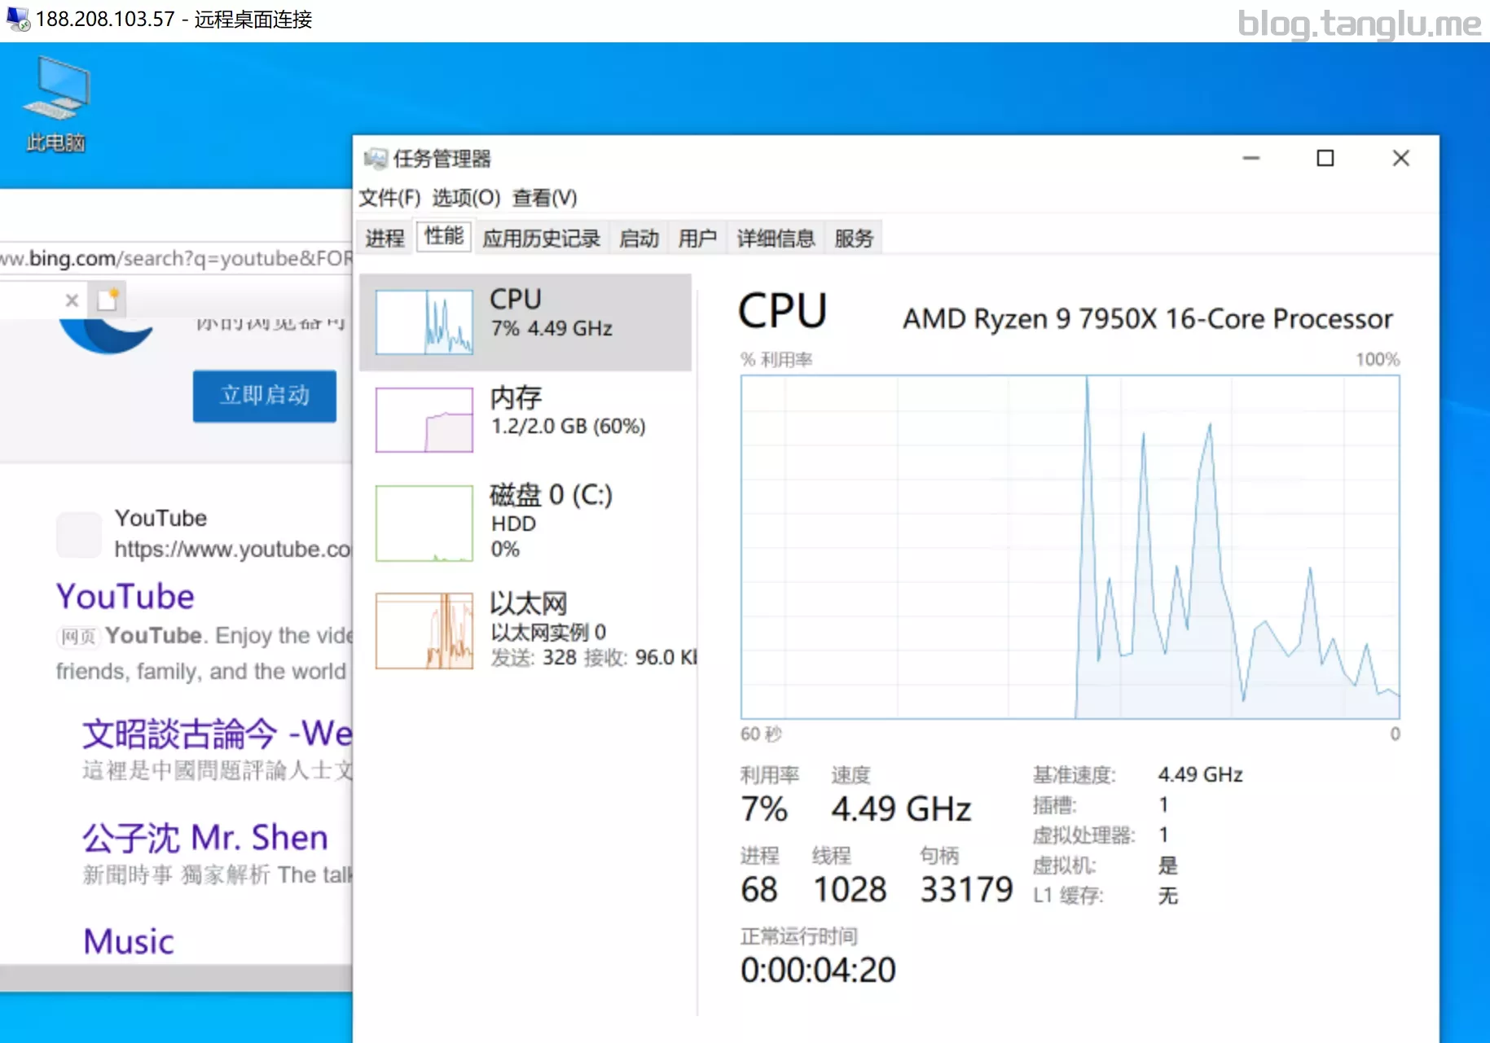Switch to the 进程 tab
This screenshot has height=1043, width=1490.
[x=385, y=238]
